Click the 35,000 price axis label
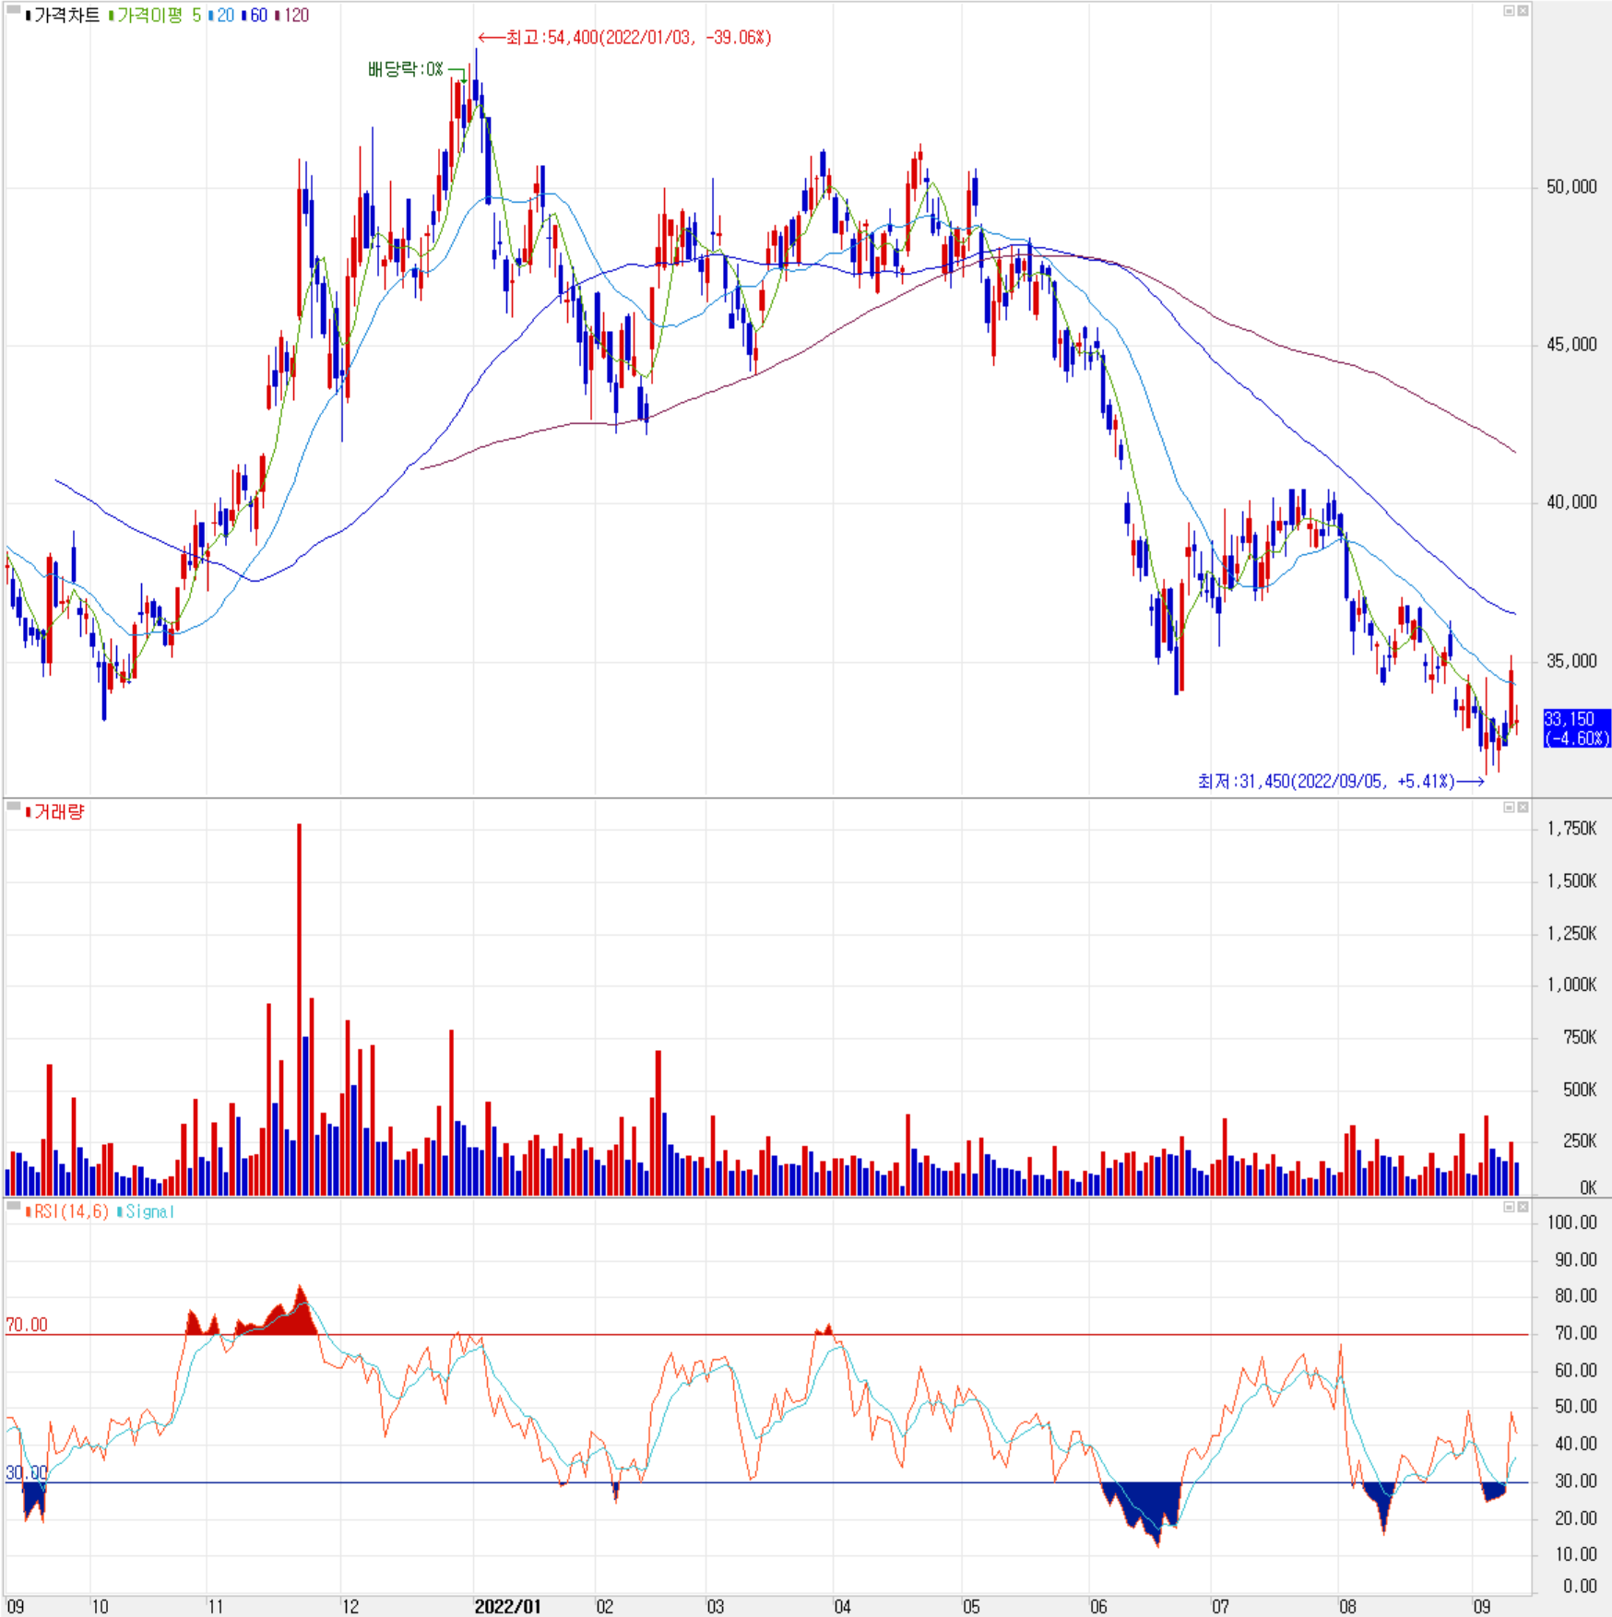The image size is (1612, 1617). click(x=1571, y=661)
